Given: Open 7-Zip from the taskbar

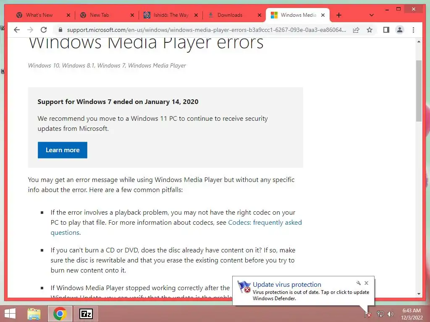Looking at the screenshot, I should tap(86, 314).
